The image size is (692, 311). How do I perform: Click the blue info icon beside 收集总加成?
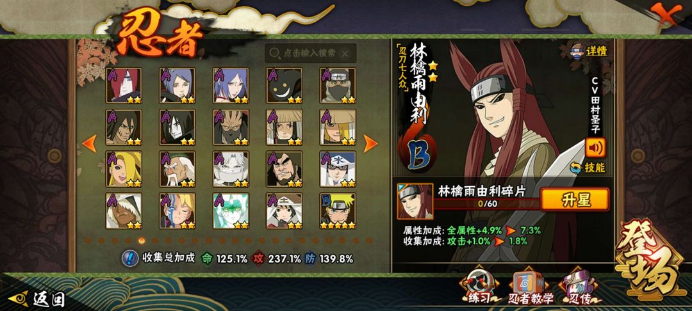129,258
